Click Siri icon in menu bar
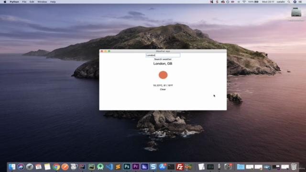 click(295, 2)
